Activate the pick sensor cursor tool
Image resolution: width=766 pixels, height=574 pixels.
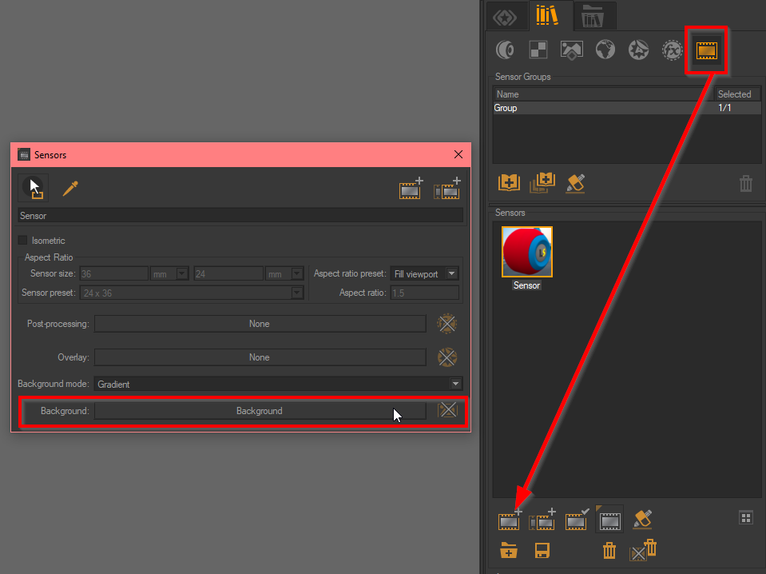tap(34, 188)
